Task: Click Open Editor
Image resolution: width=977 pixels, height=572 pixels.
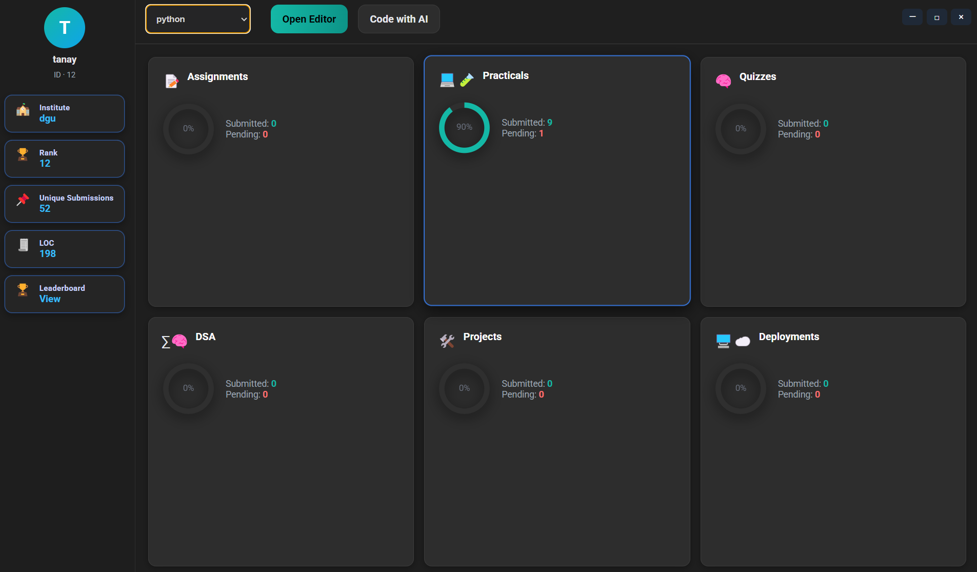Action: pos(309,19)
